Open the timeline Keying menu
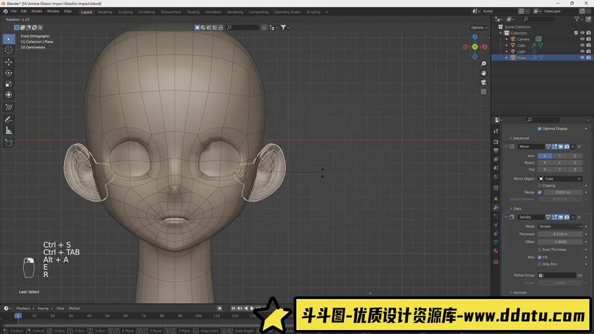This screenshot has width=594, height=334. pos(45,309)
